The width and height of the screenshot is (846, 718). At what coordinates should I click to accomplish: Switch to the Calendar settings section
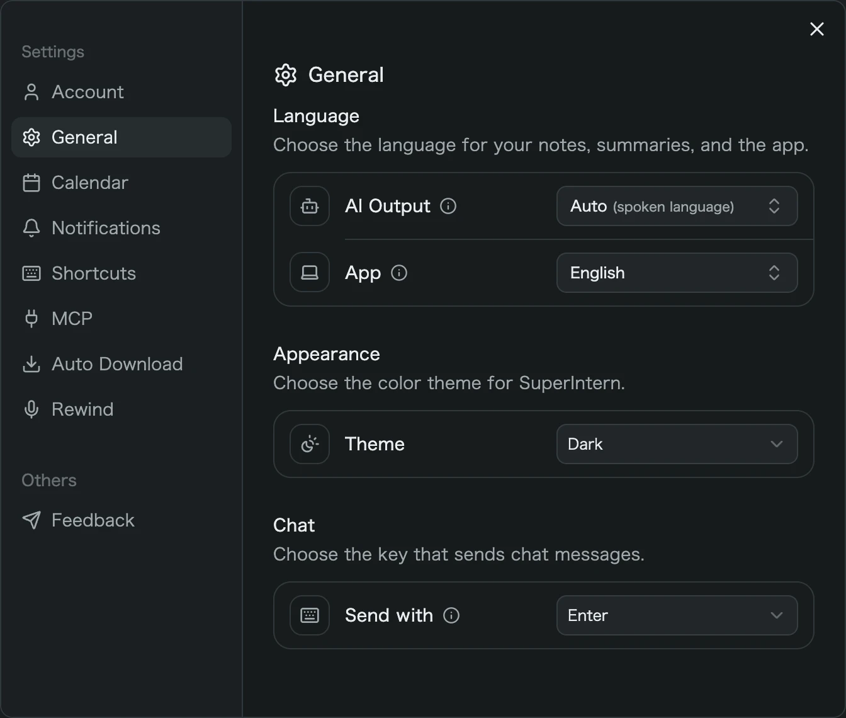(121, 183)
